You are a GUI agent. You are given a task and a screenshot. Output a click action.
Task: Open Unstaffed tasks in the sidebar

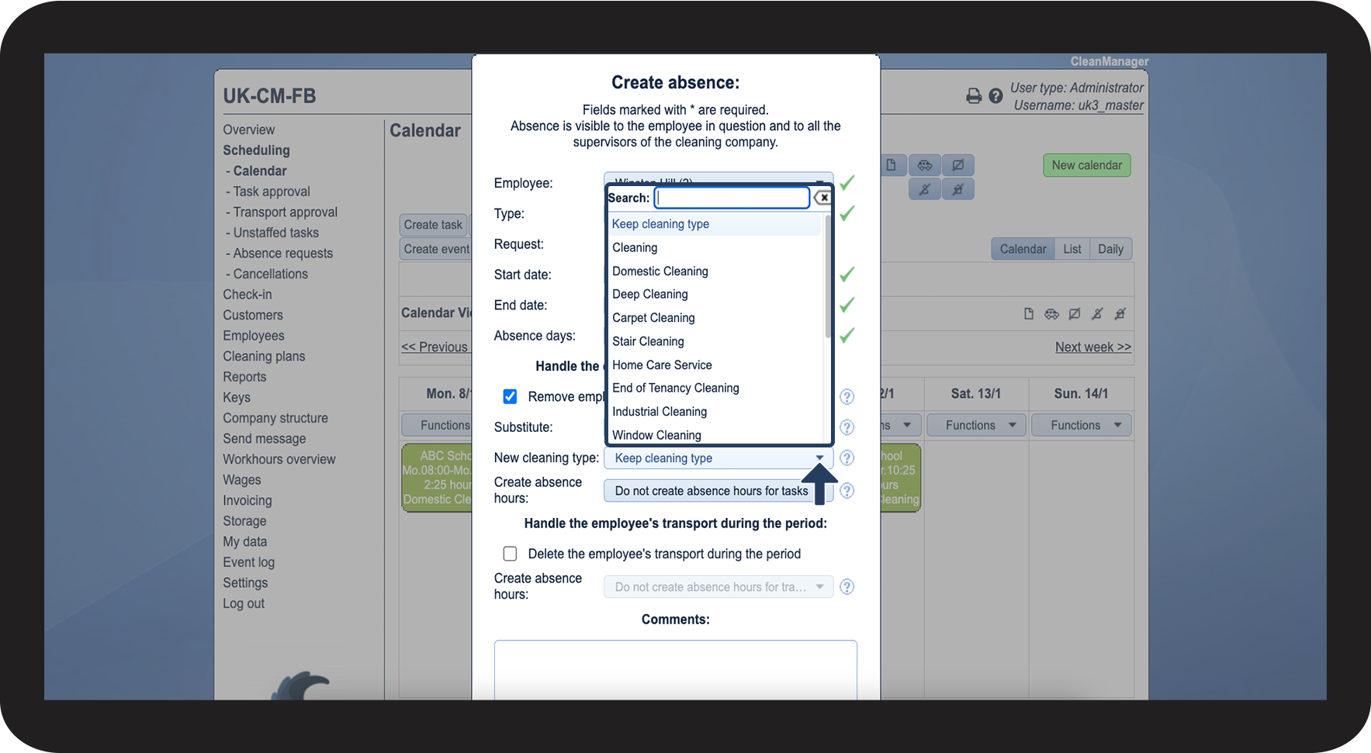pos(276,233)
